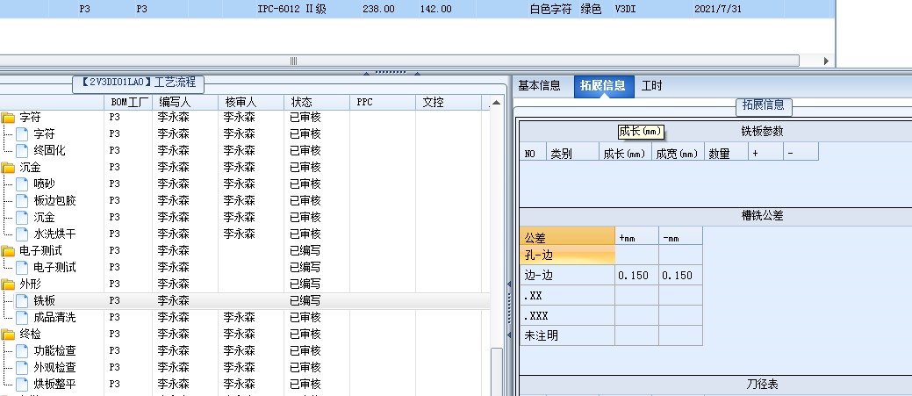The height and width of the screenshot is (396, 912).
Task: Click the process tree vertical scrollbar thumb
Action: coord(496,371)
